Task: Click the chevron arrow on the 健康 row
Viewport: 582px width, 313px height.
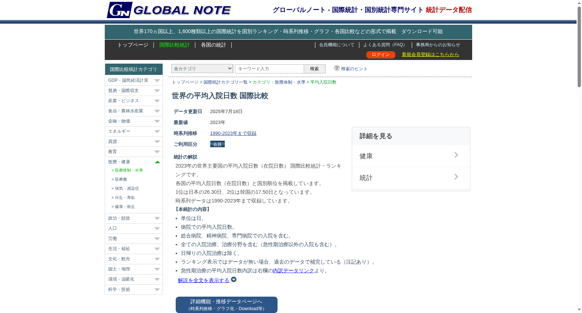Action: click(x=456, y=155)
